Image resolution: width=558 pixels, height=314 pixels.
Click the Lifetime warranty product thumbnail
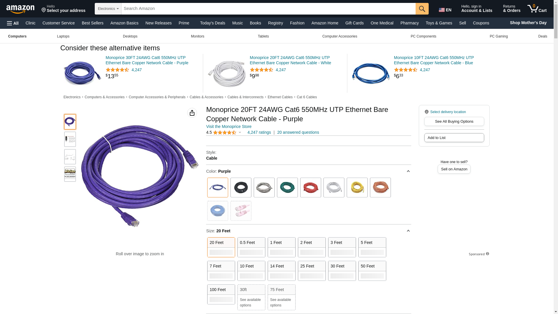pos(70,174)
